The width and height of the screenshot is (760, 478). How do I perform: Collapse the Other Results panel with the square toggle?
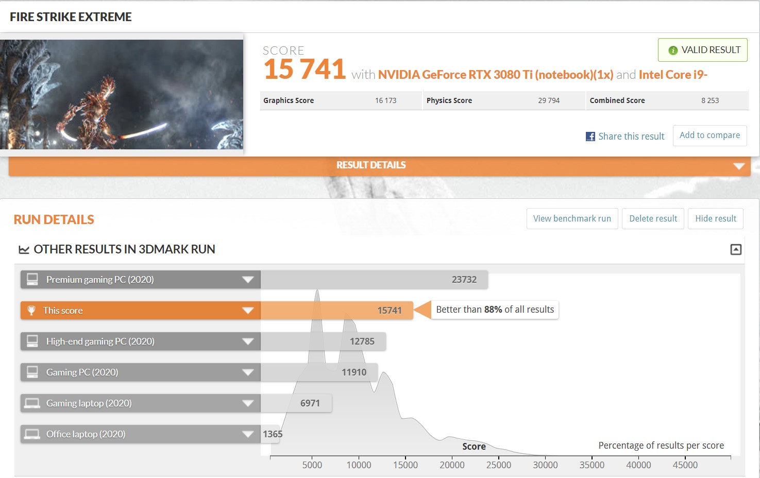(736, 249)
